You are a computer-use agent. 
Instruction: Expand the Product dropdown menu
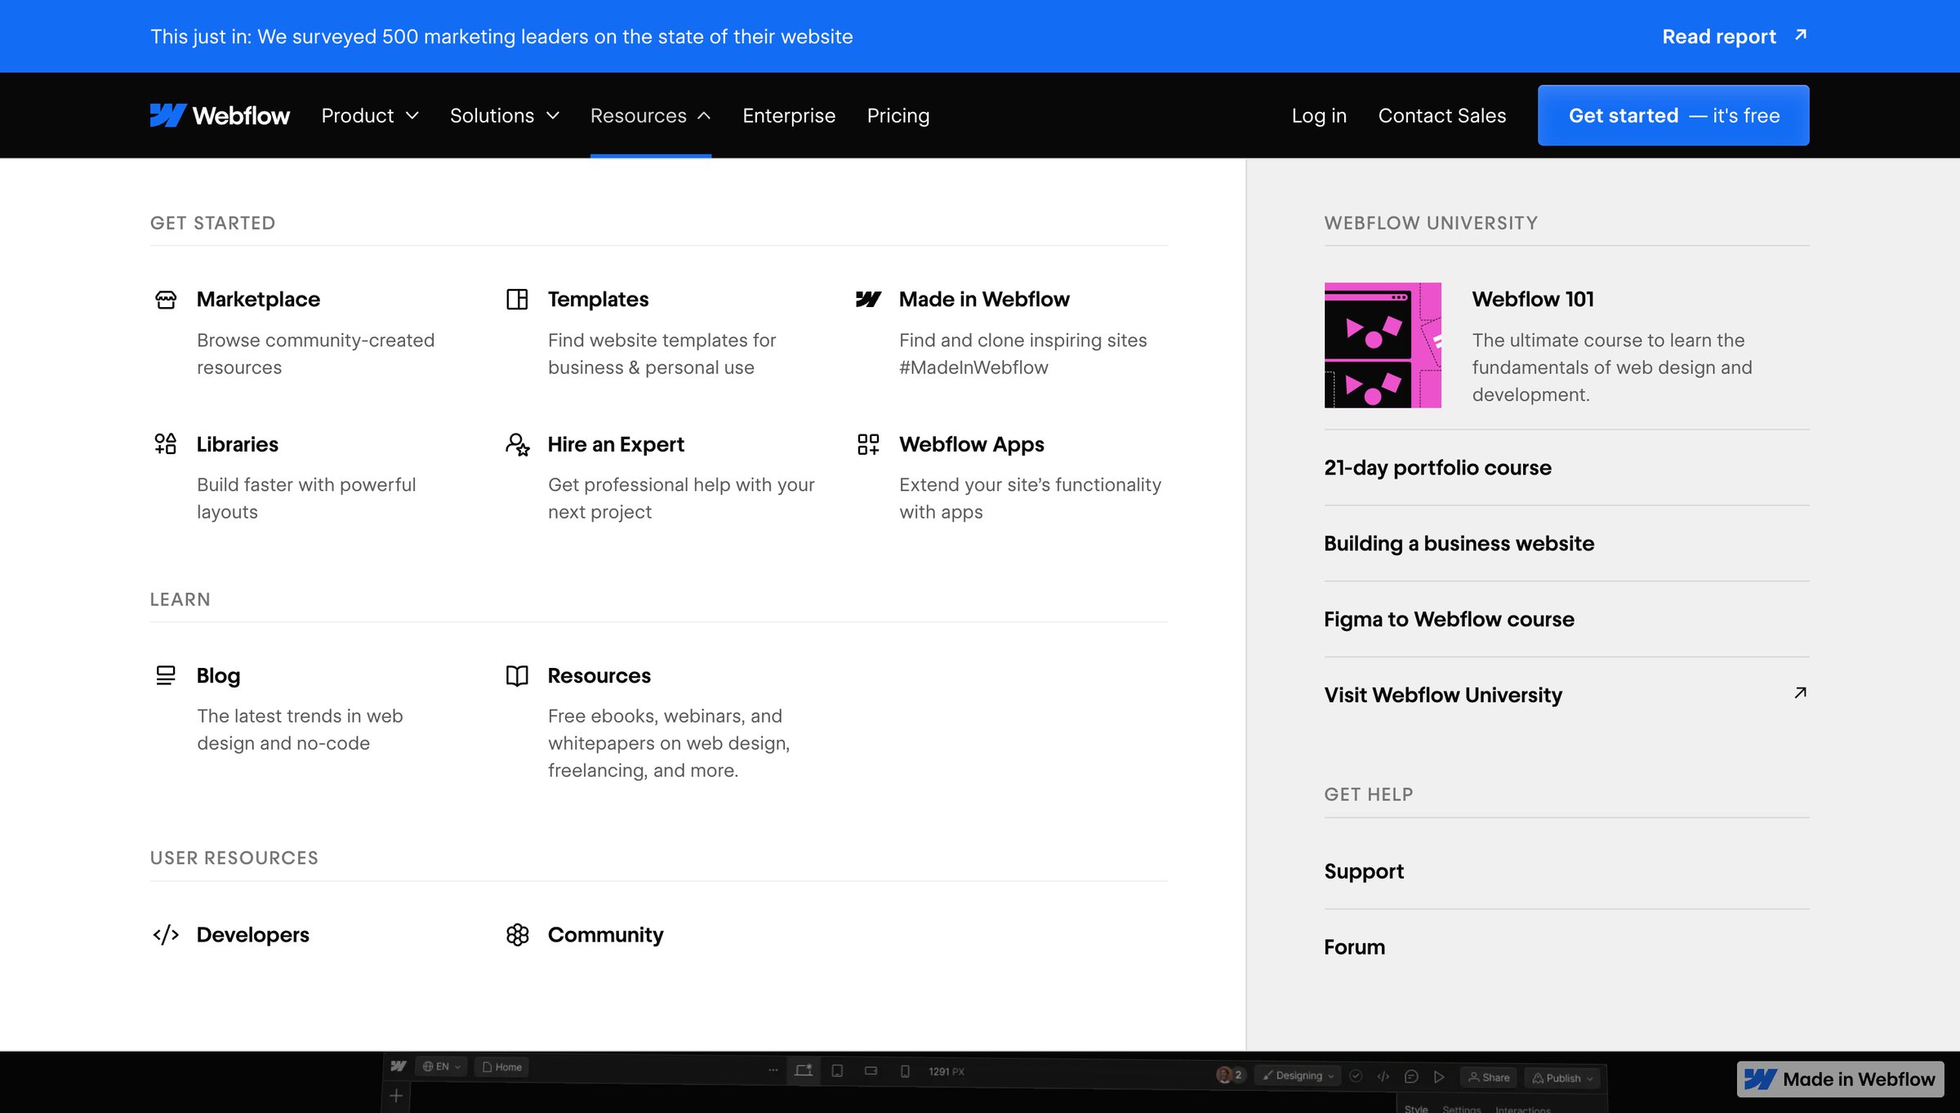click(x=370, y=115)
